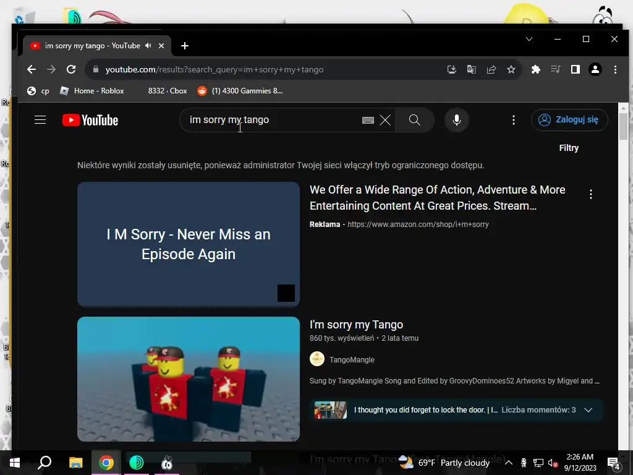Open the cartoon eyes app in taskbar

click(x=167, y=463)
